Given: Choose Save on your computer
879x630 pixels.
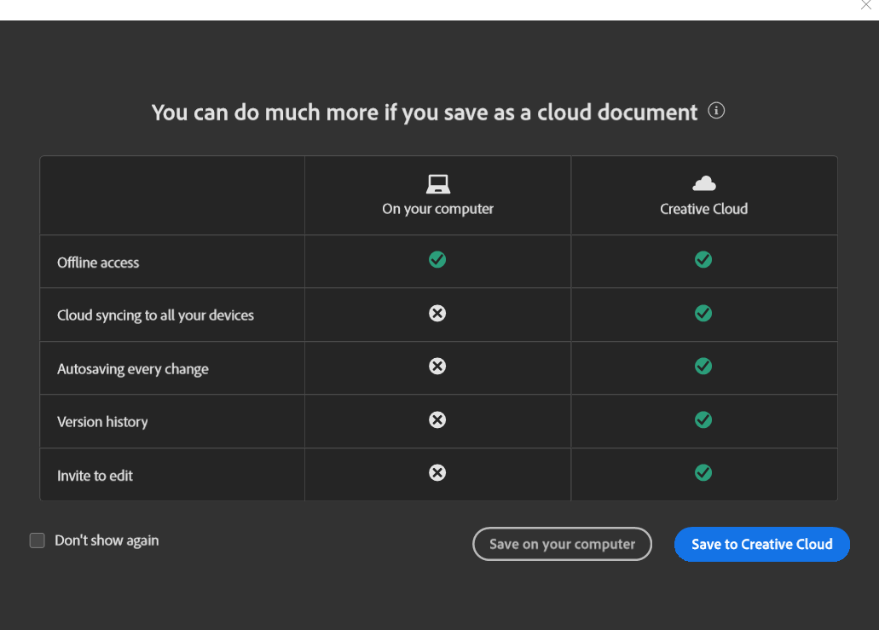Looking at the screenshot, I should coord(562,544).
